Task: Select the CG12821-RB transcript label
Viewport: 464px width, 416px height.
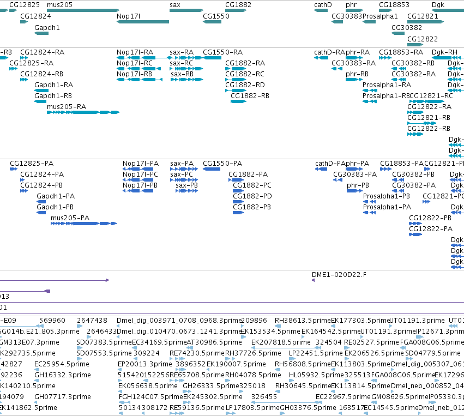Action: pos(429,118)
